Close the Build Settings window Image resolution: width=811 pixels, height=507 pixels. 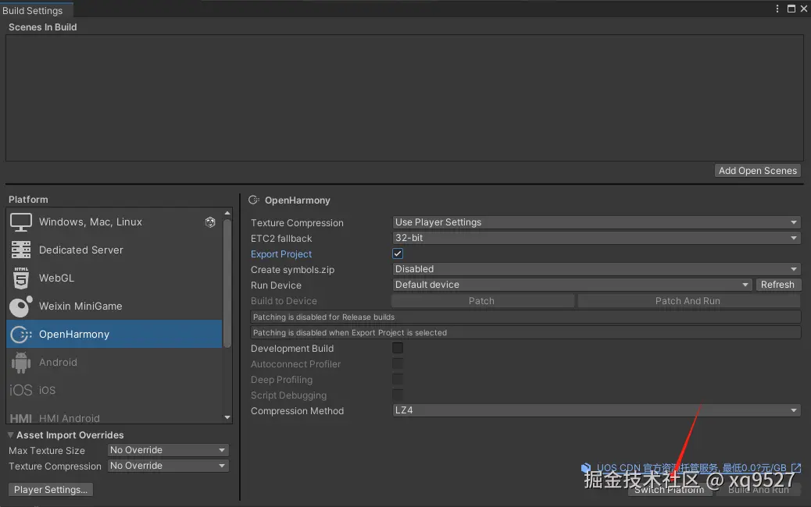pyautogui.click(x=804, y=9)
